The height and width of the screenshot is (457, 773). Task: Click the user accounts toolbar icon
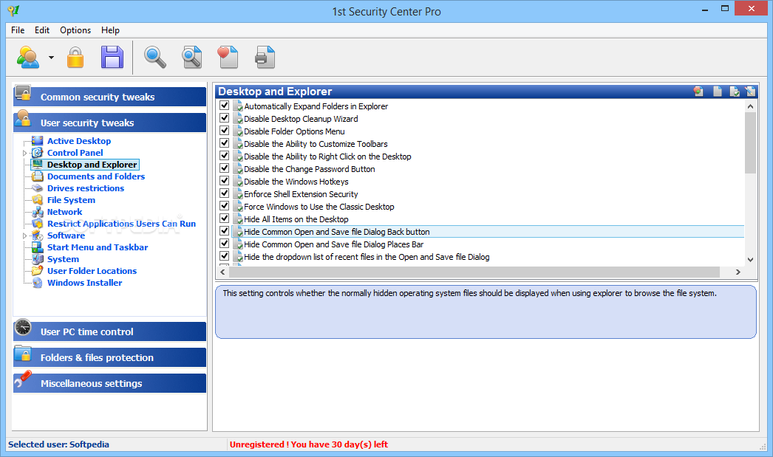click(x=28, y=57)
